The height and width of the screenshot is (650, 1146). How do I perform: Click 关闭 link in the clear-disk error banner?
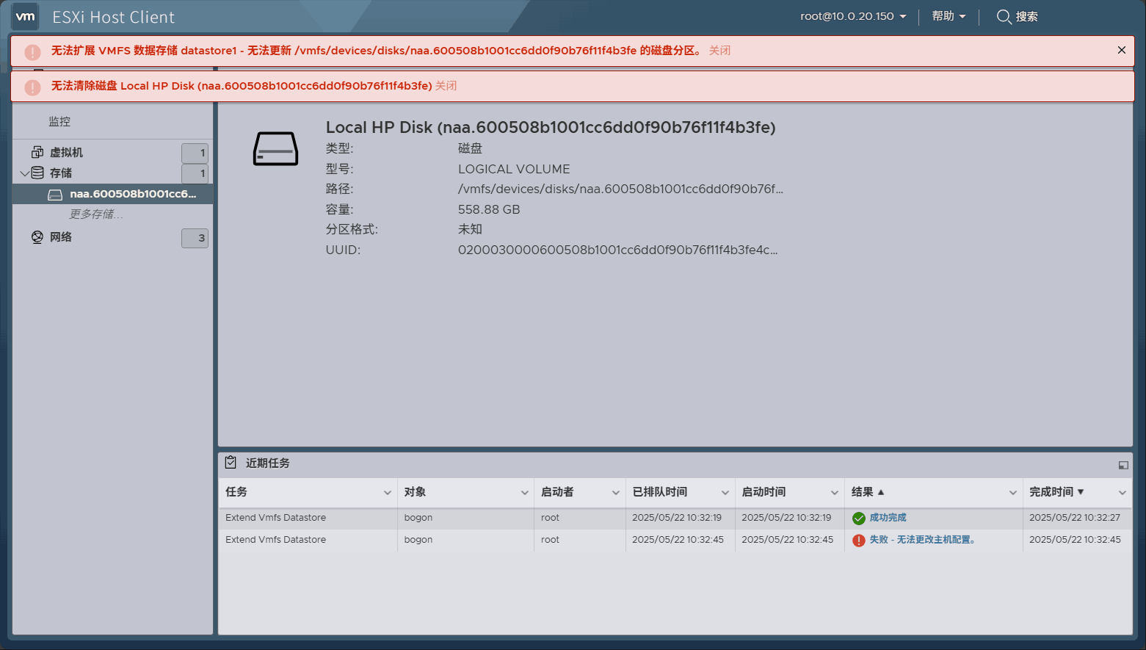point(446,86)
